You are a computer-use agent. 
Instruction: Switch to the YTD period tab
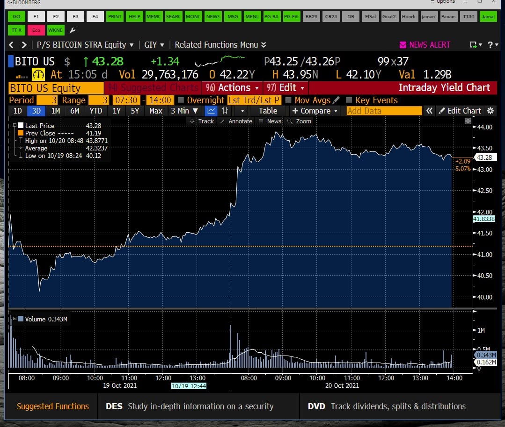coord(95,111)
